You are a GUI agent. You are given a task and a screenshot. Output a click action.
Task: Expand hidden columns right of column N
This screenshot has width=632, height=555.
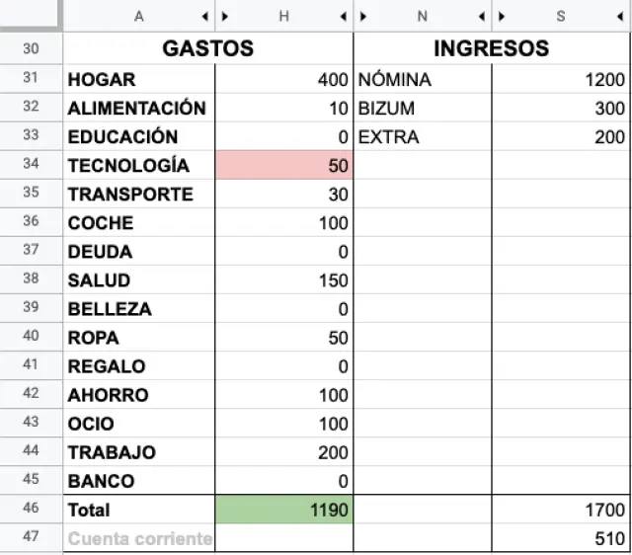pos(482,17)
